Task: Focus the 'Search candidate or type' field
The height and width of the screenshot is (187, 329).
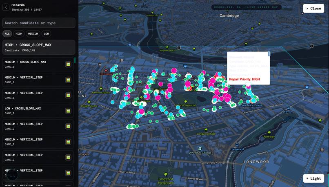Action: pyautogui.click(x=39, y=23)
